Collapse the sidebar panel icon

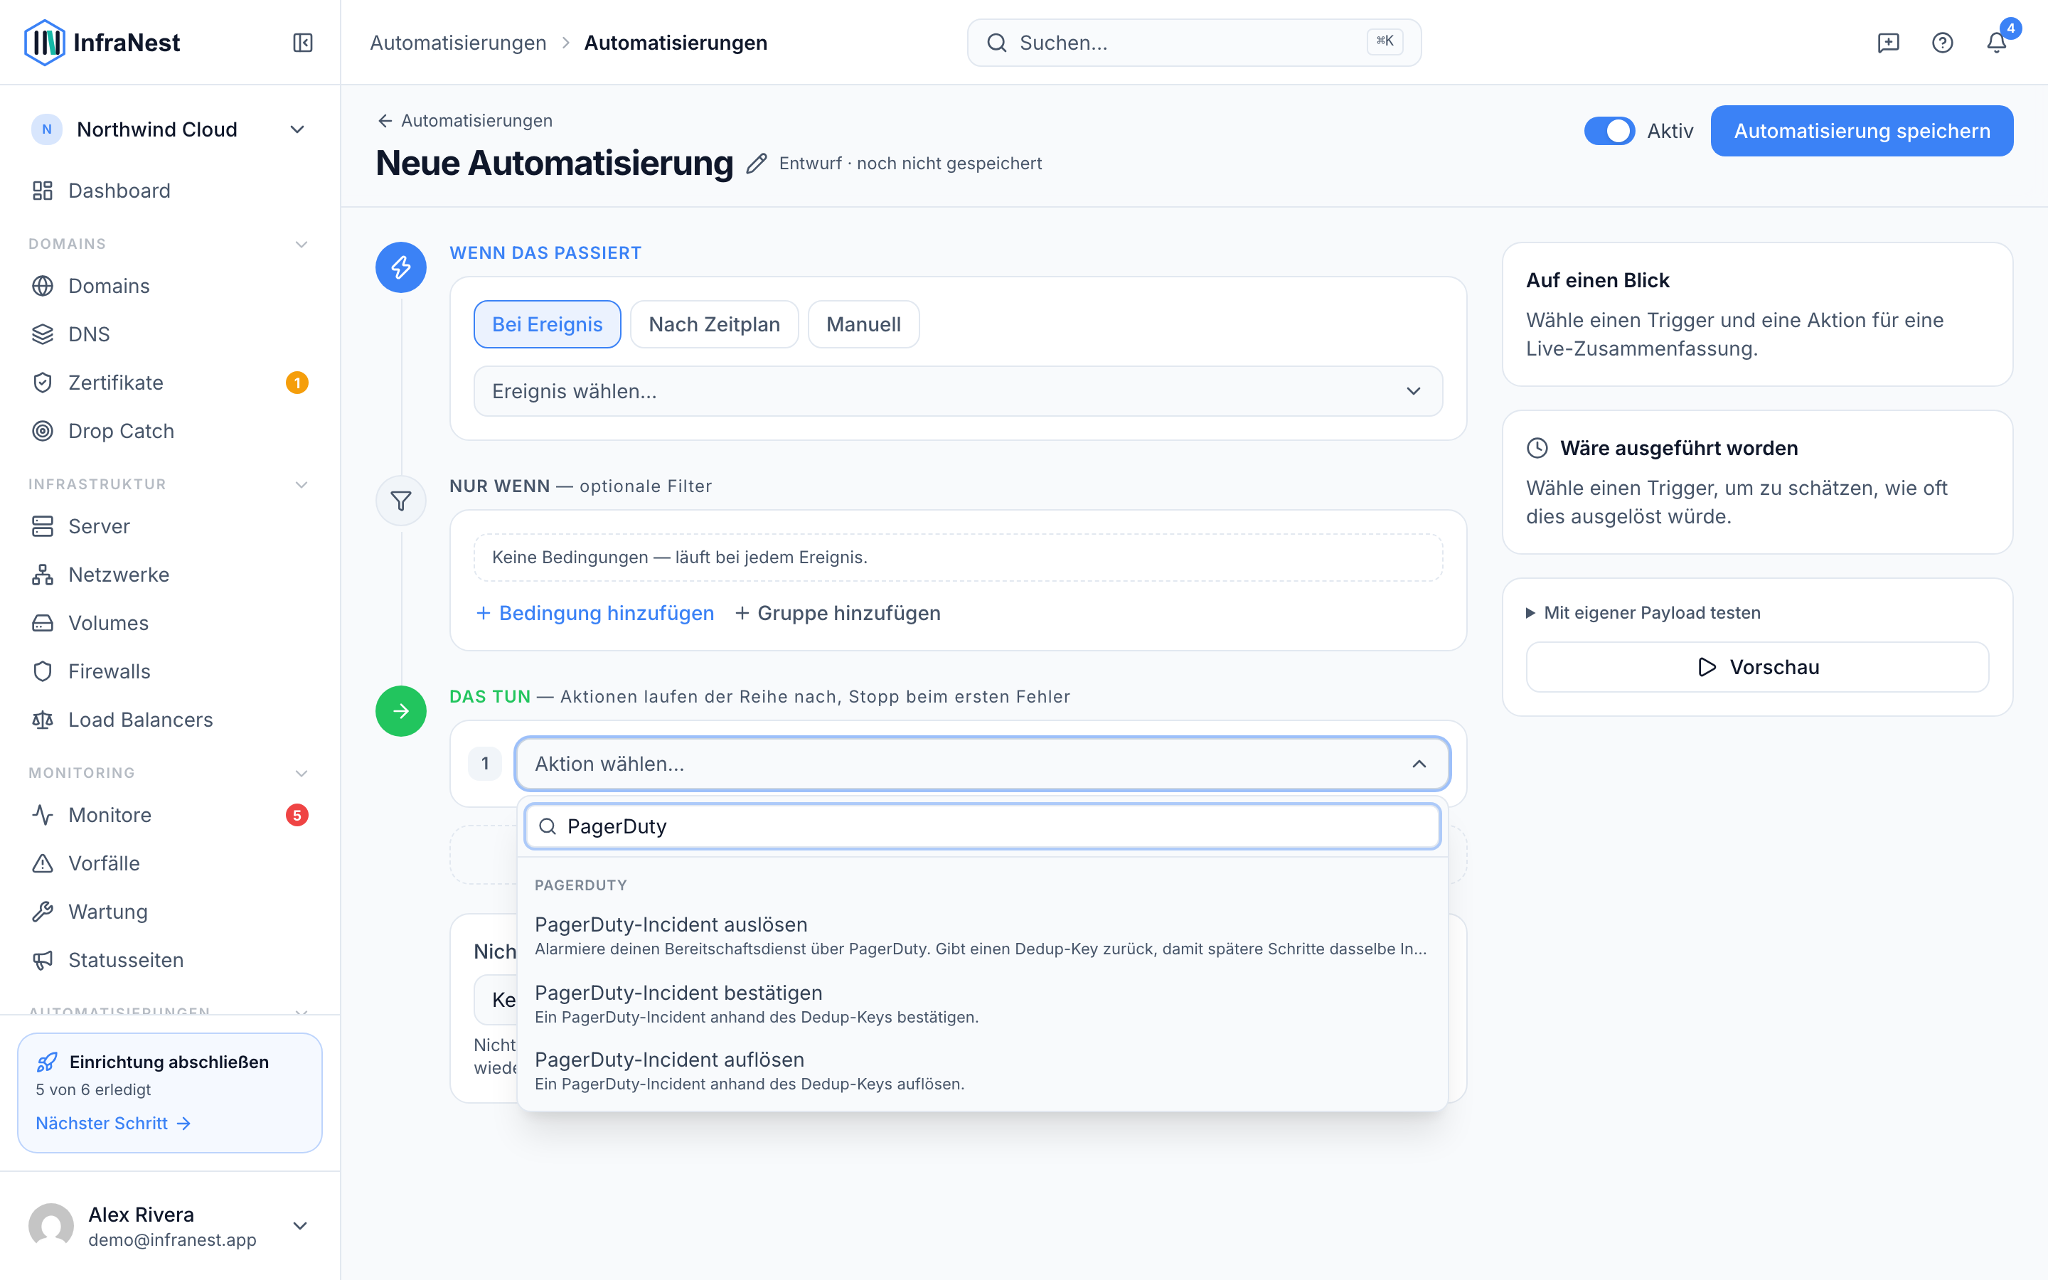pos(303,43)
